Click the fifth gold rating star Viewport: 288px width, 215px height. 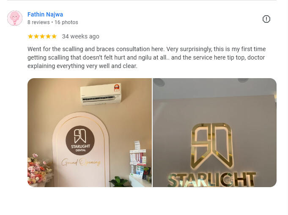click(54, 36)
